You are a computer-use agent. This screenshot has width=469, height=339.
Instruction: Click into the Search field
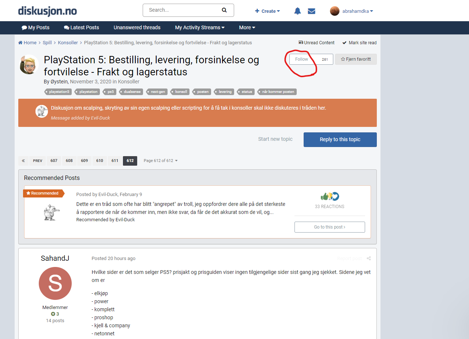(183, 10)
